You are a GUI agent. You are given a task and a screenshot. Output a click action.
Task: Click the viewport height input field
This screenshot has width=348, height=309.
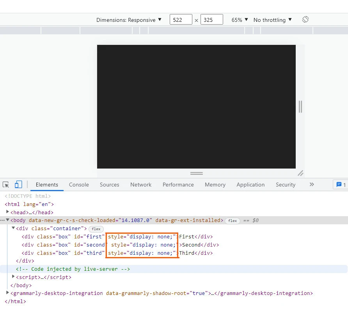tap(211, 20)
